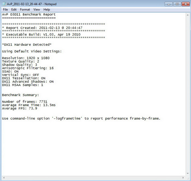Image resolution: width=191 pixels, height=181 pixels.
Task: Click the horizontal scrollbar right arrow
Action: point(183,178)
